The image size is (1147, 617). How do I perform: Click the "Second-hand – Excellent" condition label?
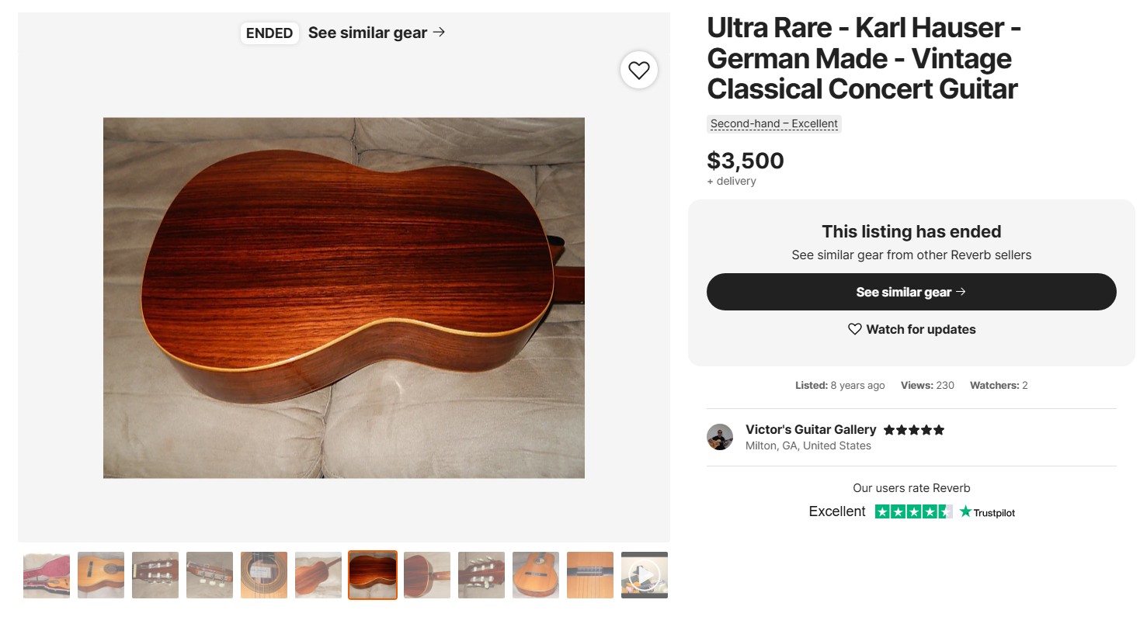774,123
